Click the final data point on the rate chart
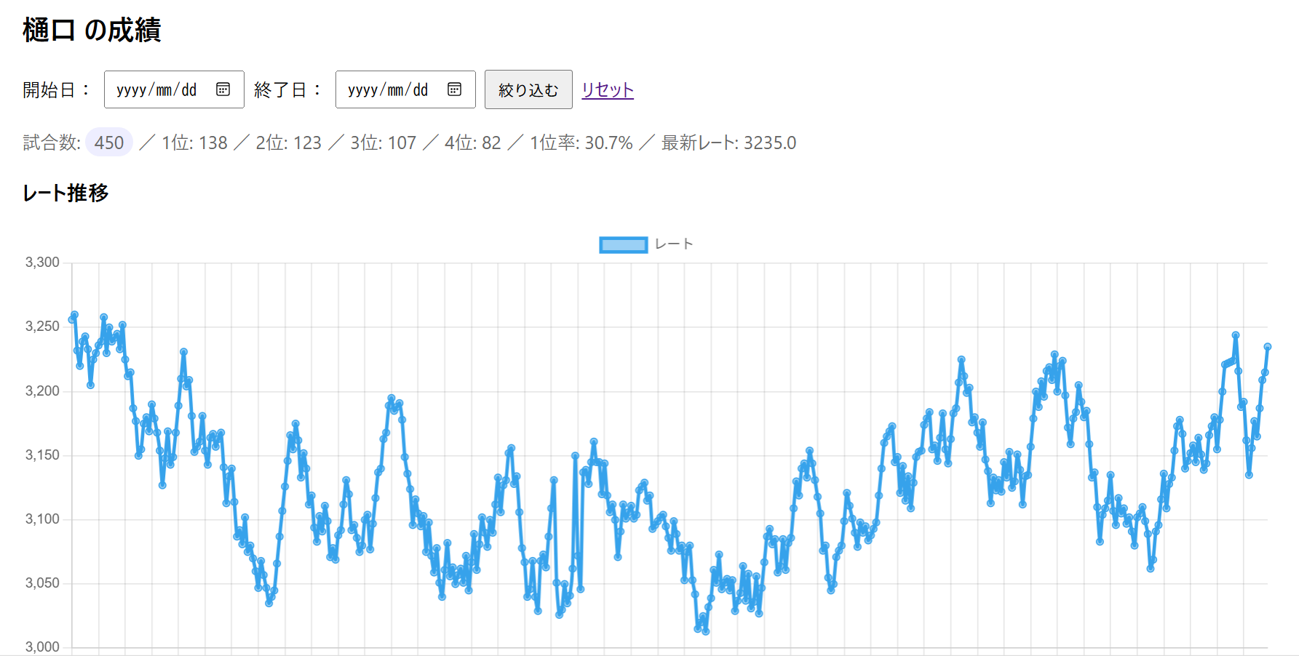The height and width of the screenshot is (656, 1299). [x=1267, y=347]
